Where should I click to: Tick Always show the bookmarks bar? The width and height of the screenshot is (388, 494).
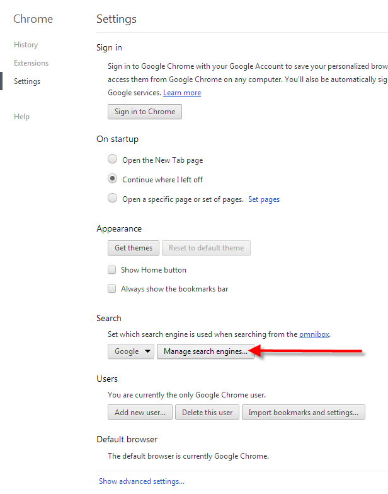(111, 289)
